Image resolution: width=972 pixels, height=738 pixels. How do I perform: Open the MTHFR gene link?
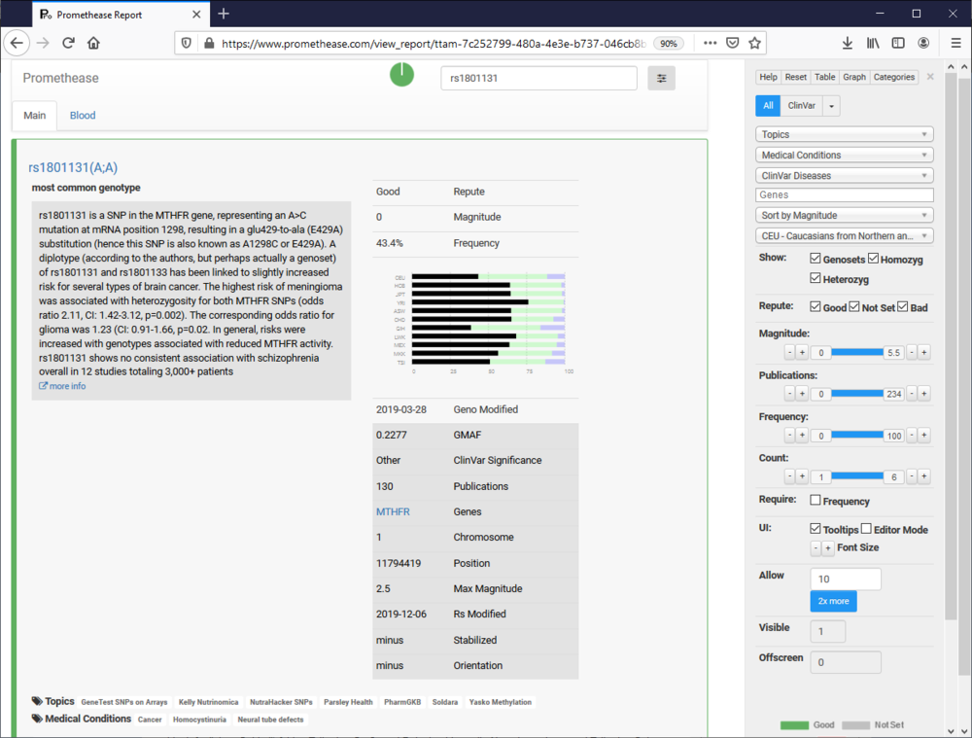(x=393, y=511)
